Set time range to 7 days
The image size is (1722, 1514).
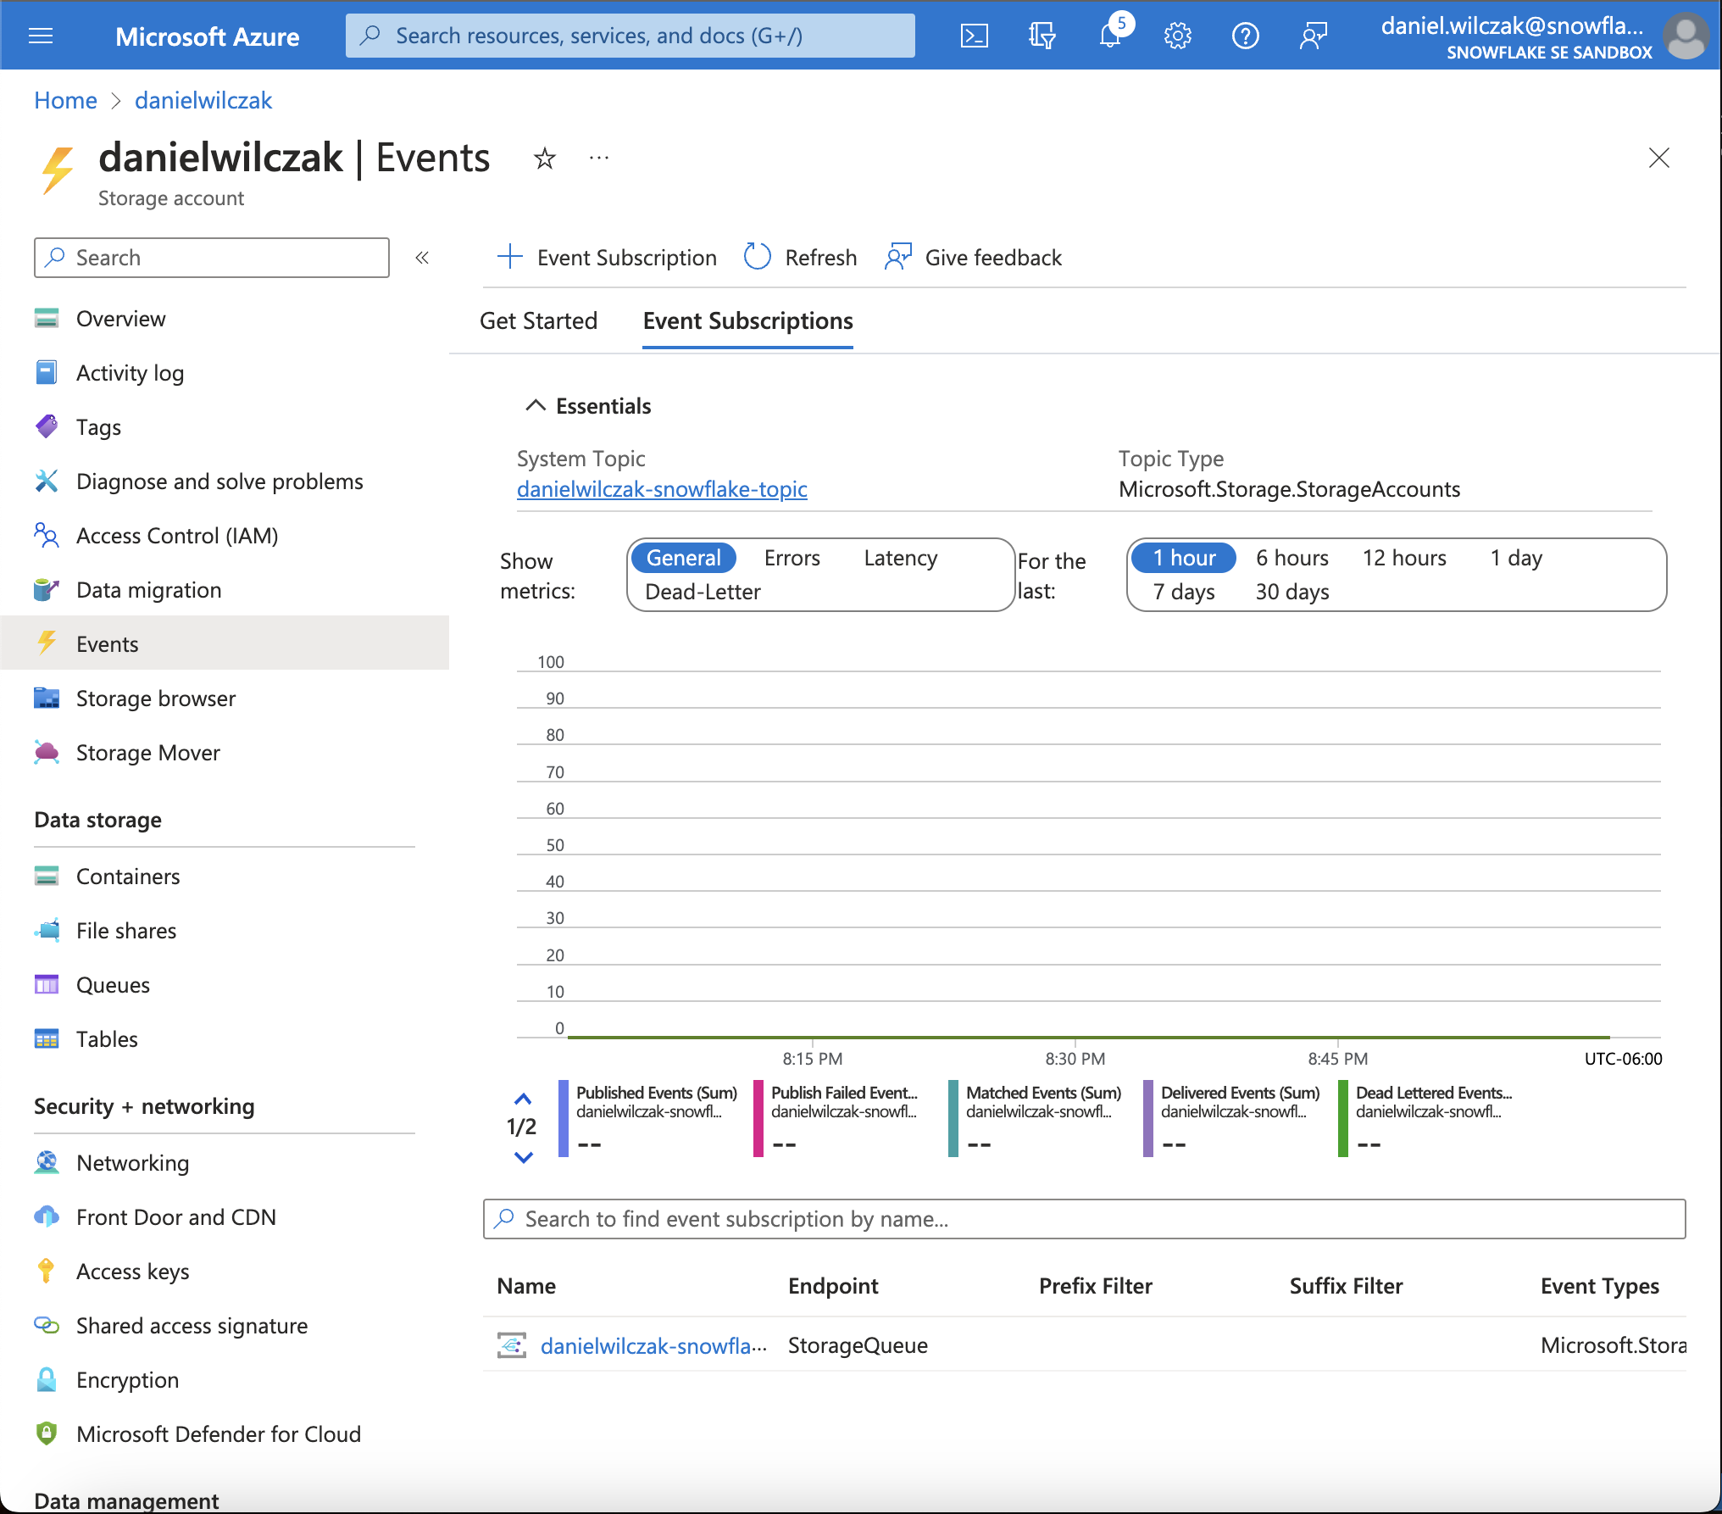click(1184, 592)
